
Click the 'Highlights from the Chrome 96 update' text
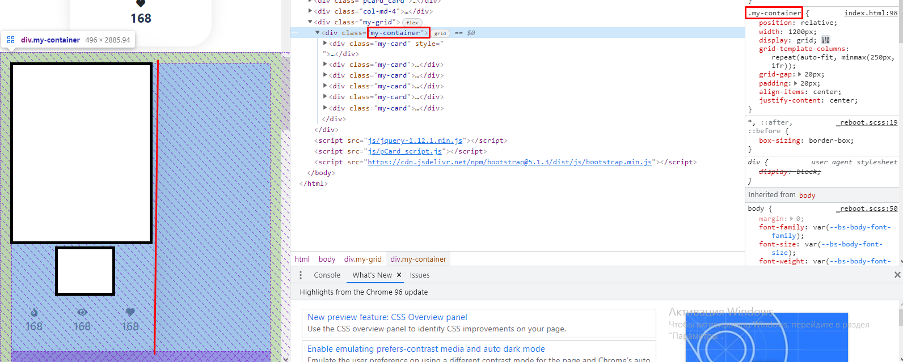pyautogui.click(x=364, y=292)
